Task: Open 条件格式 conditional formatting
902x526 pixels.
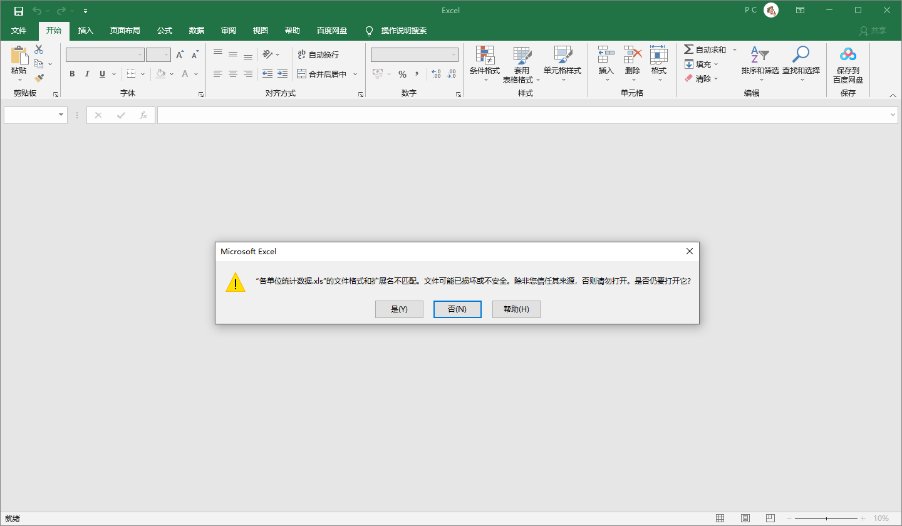Action: [485, 64]
